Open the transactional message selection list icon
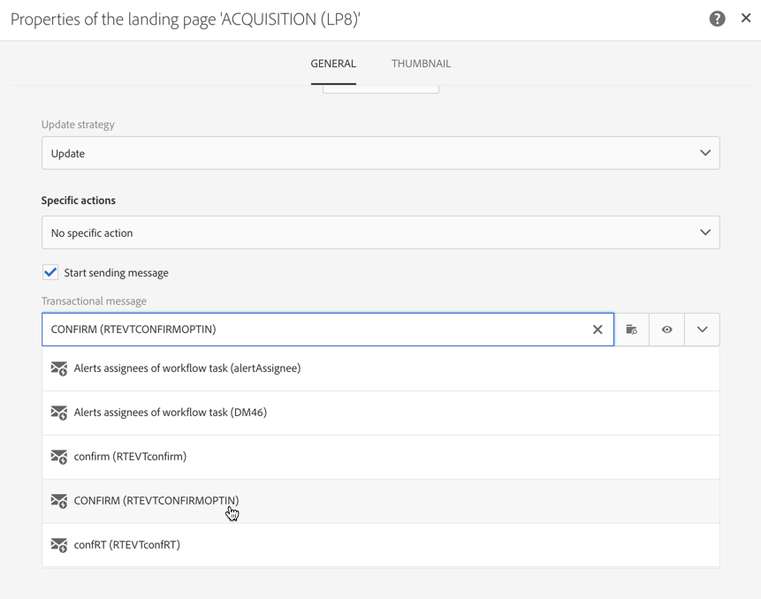Viewport: 761px width, 599px height. tap(631, 330)
